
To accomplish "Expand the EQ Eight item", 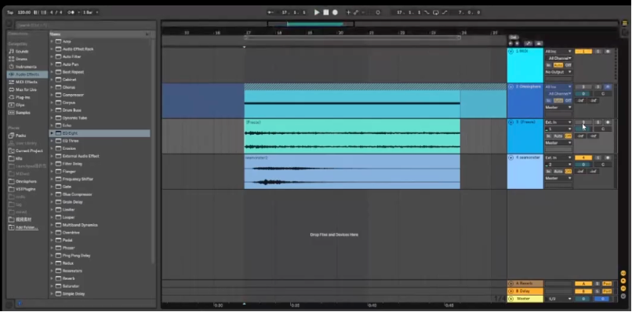I will 52,133.
